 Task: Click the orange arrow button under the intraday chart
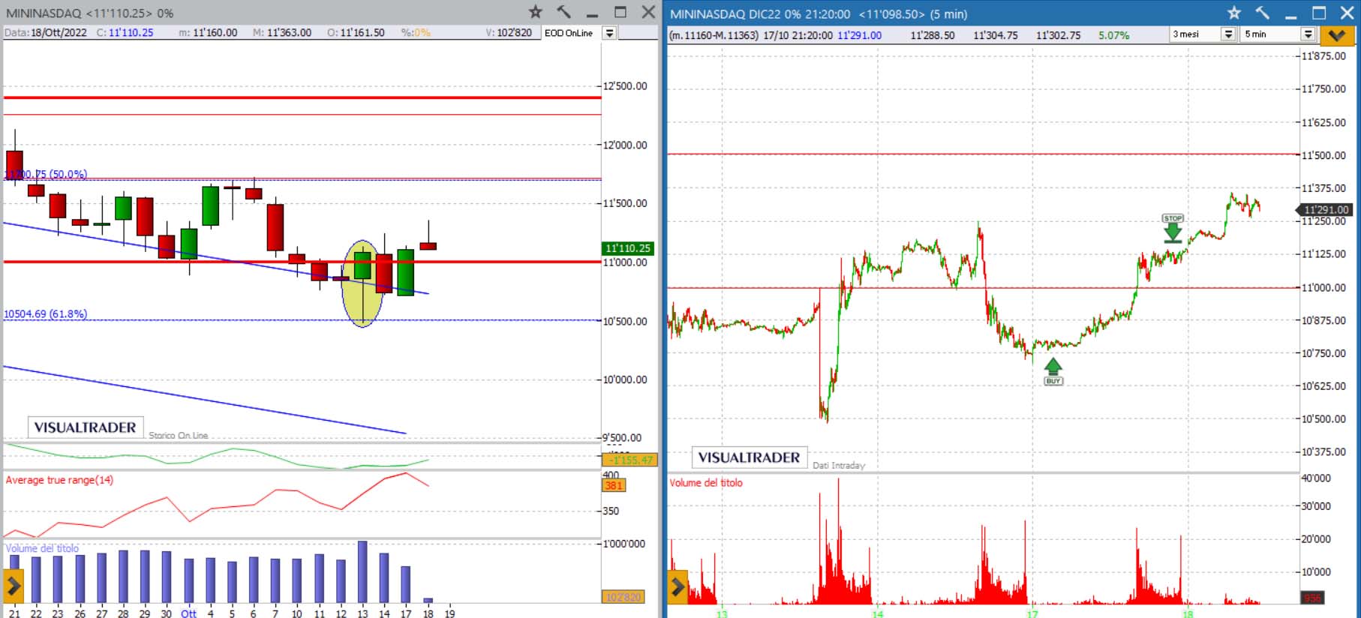coord(677,587)
